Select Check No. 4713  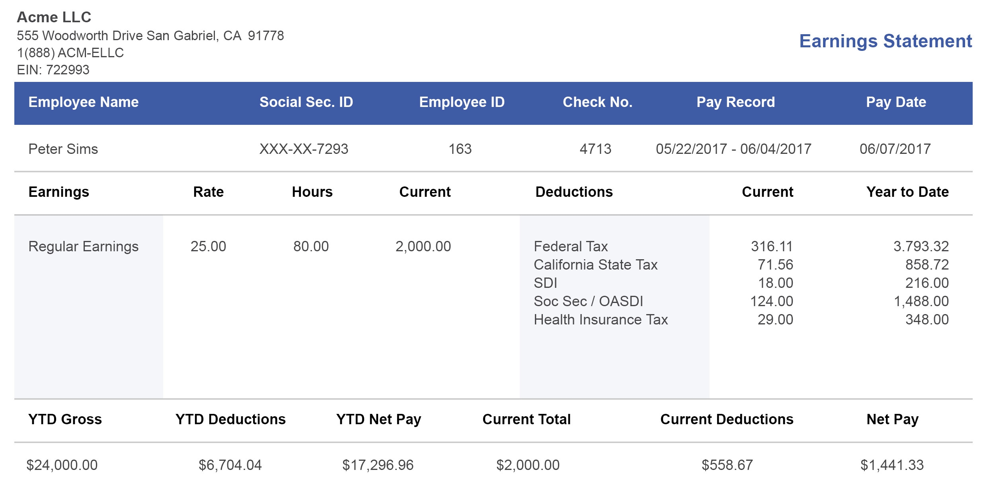tap(596, 149)
